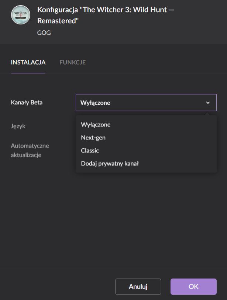Switch to the FUNKCJE tab
The height and width of the screenshot is (300, 227).
pos(73,63)
